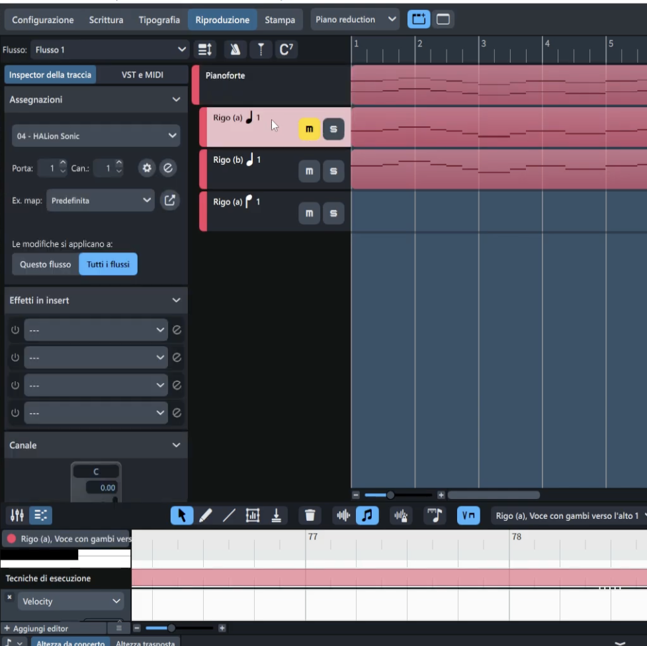647x646 pixels.
Task: Open the mixer panel icon
Action: point(17,515)
